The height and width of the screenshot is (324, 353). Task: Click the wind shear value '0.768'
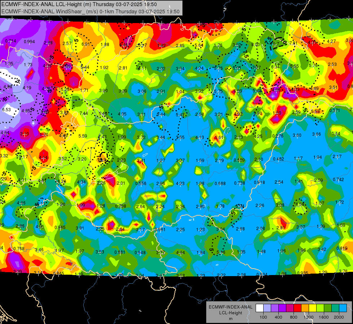[x=19, y=249]
